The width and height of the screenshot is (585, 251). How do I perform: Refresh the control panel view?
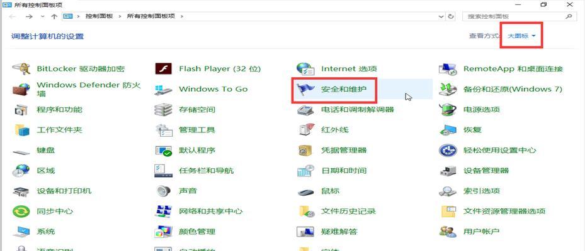(451, 16)
